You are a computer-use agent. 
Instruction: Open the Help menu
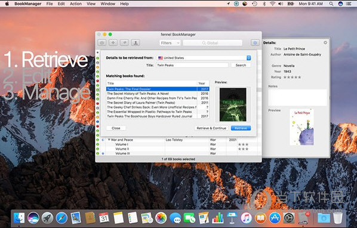click(124, 4)
